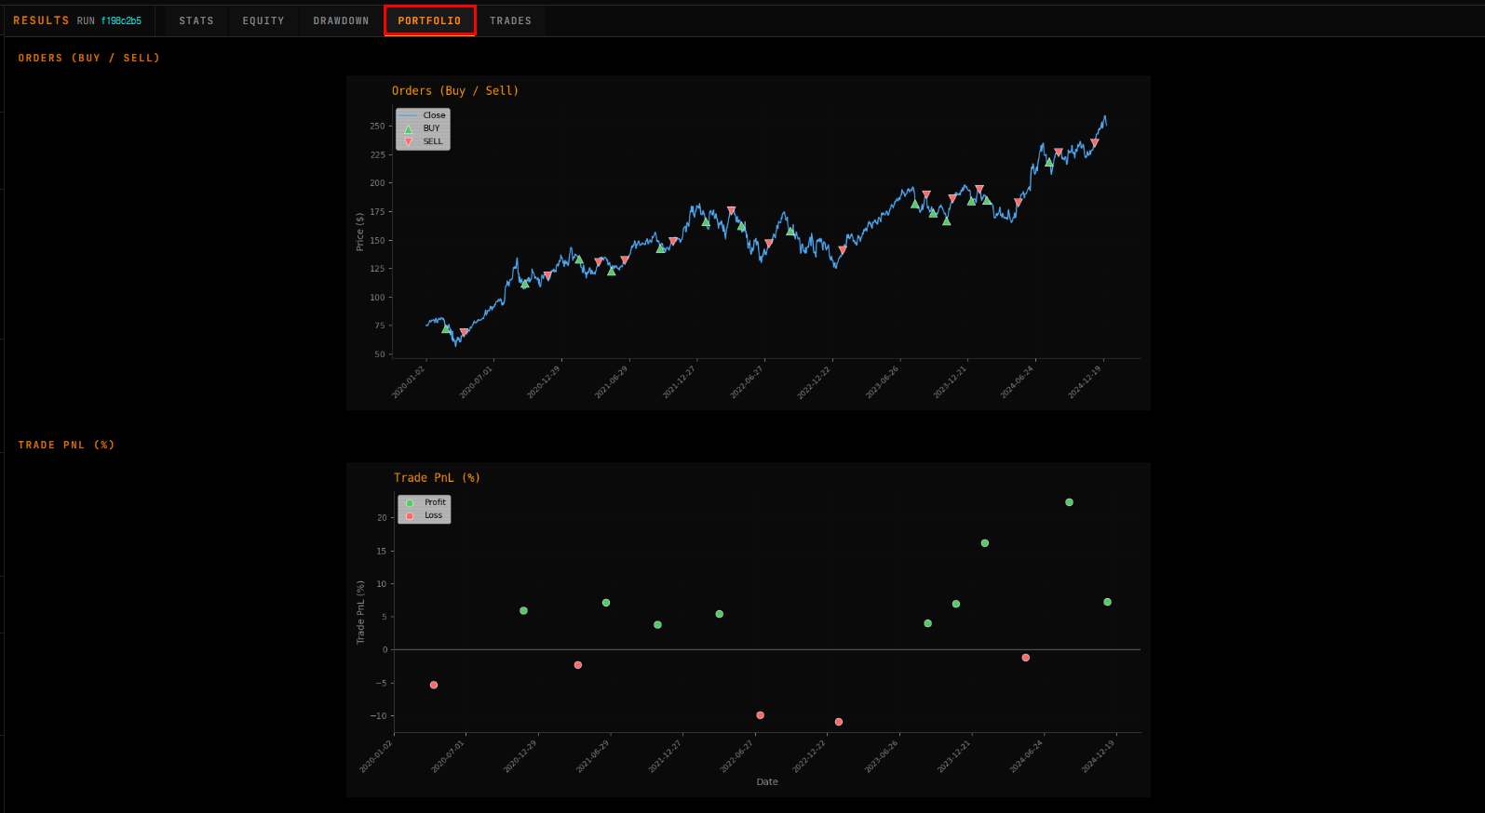The height and width of the screenshot is (813, 1485).
Task: Open the STATS tab
Action: click(x=196, y=20)
